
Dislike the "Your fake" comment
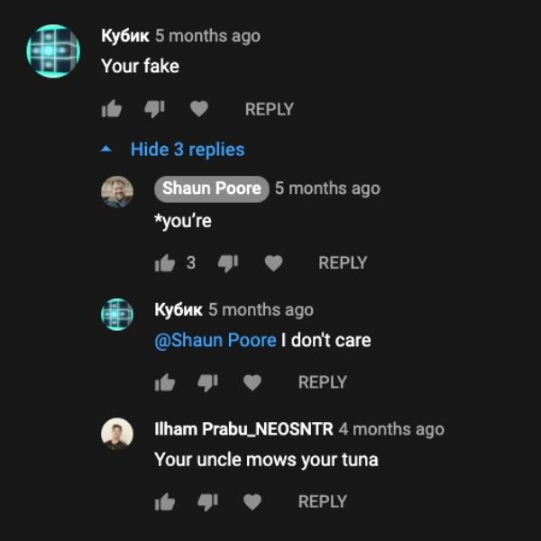point(154,109)
